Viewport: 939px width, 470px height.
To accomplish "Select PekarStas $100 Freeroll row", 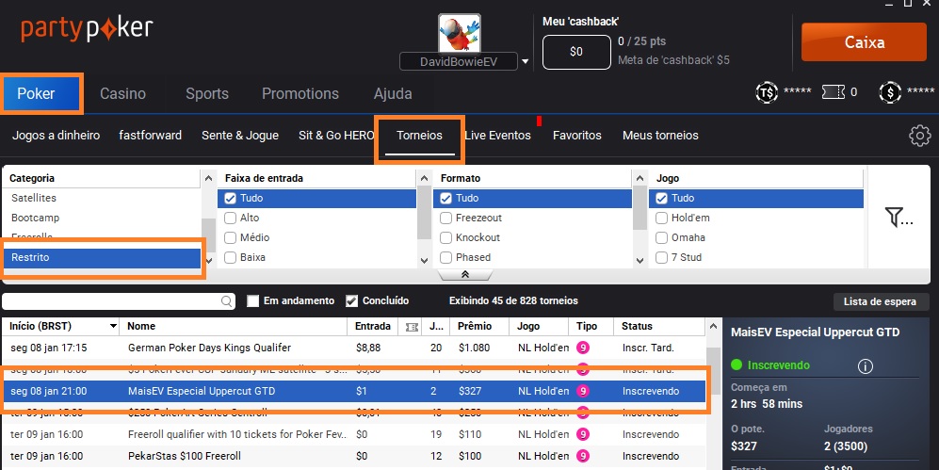I will click(354, 456).
